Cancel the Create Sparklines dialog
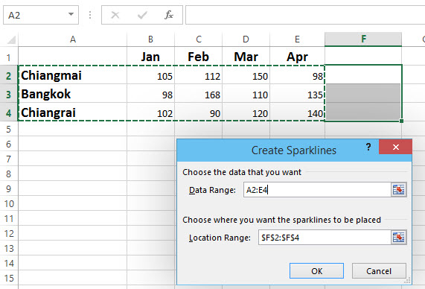 (379, 270)
